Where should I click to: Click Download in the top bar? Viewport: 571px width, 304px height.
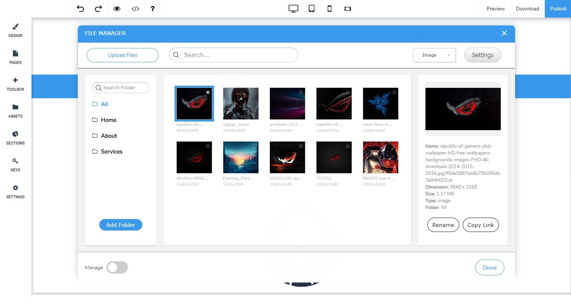[x=527, y=9]
